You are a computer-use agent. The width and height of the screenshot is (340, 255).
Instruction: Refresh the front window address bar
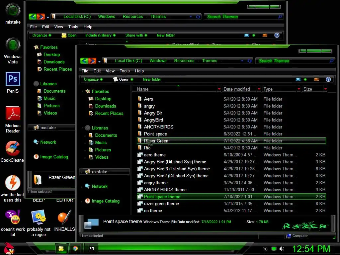[x=250, y=61]
